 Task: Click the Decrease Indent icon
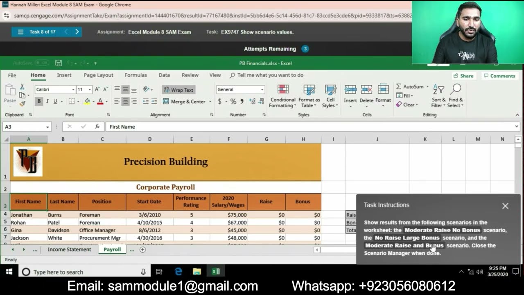tap(146, 101)
